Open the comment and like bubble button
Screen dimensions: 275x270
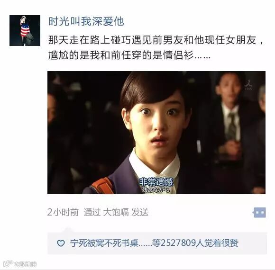[x=259, y=212]
